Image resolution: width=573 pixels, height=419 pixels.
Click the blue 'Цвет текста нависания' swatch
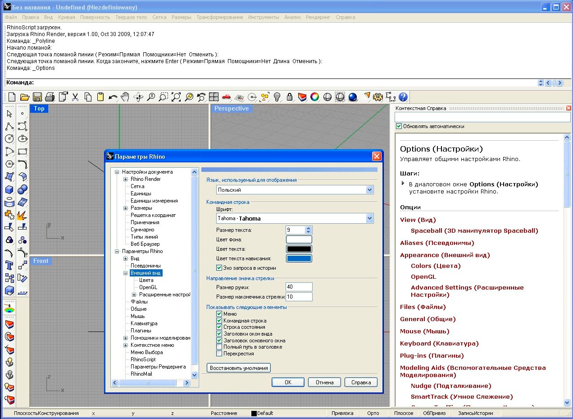point(299,258)
